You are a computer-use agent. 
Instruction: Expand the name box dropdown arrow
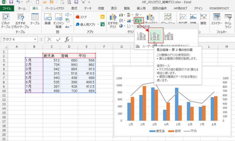tap(36, 40)
